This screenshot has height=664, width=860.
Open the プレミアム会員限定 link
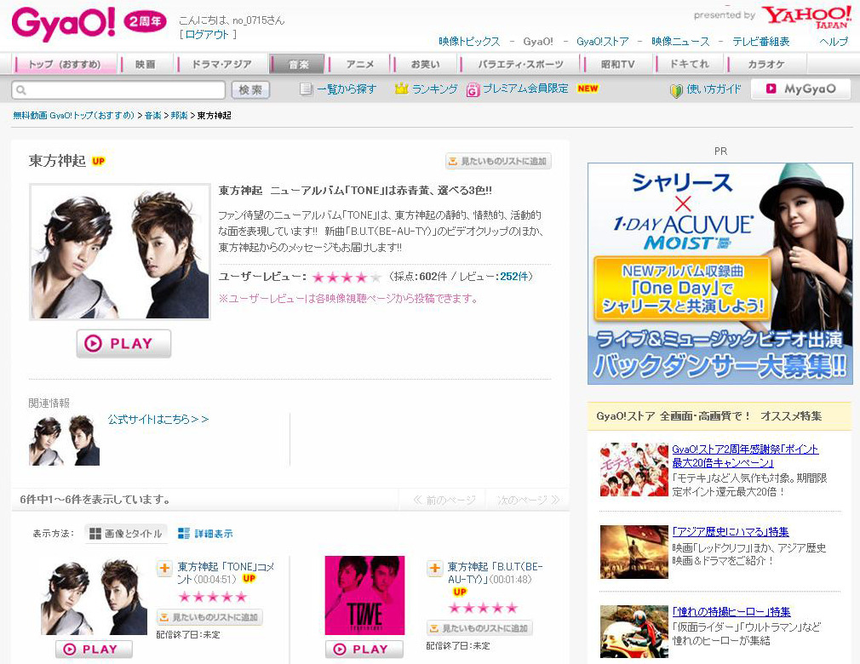tap(525, 89)
